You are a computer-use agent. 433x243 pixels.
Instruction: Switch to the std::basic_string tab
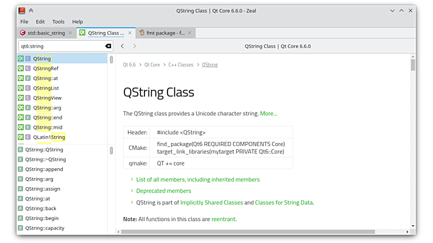(x=45, y=33)
